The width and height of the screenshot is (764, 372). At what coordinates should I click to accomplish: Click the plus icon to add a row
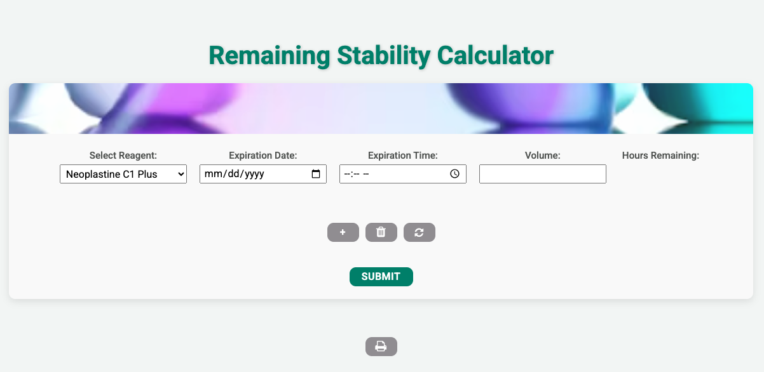coord(343,232)
